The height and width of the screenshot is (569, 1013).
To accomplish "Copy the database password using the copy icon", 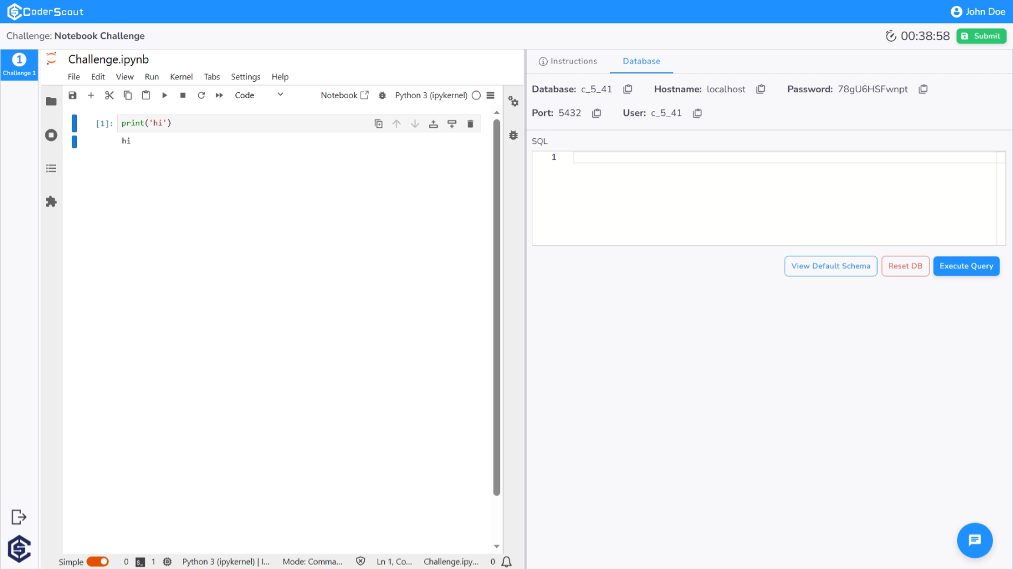I will click(x=922, y=89).
